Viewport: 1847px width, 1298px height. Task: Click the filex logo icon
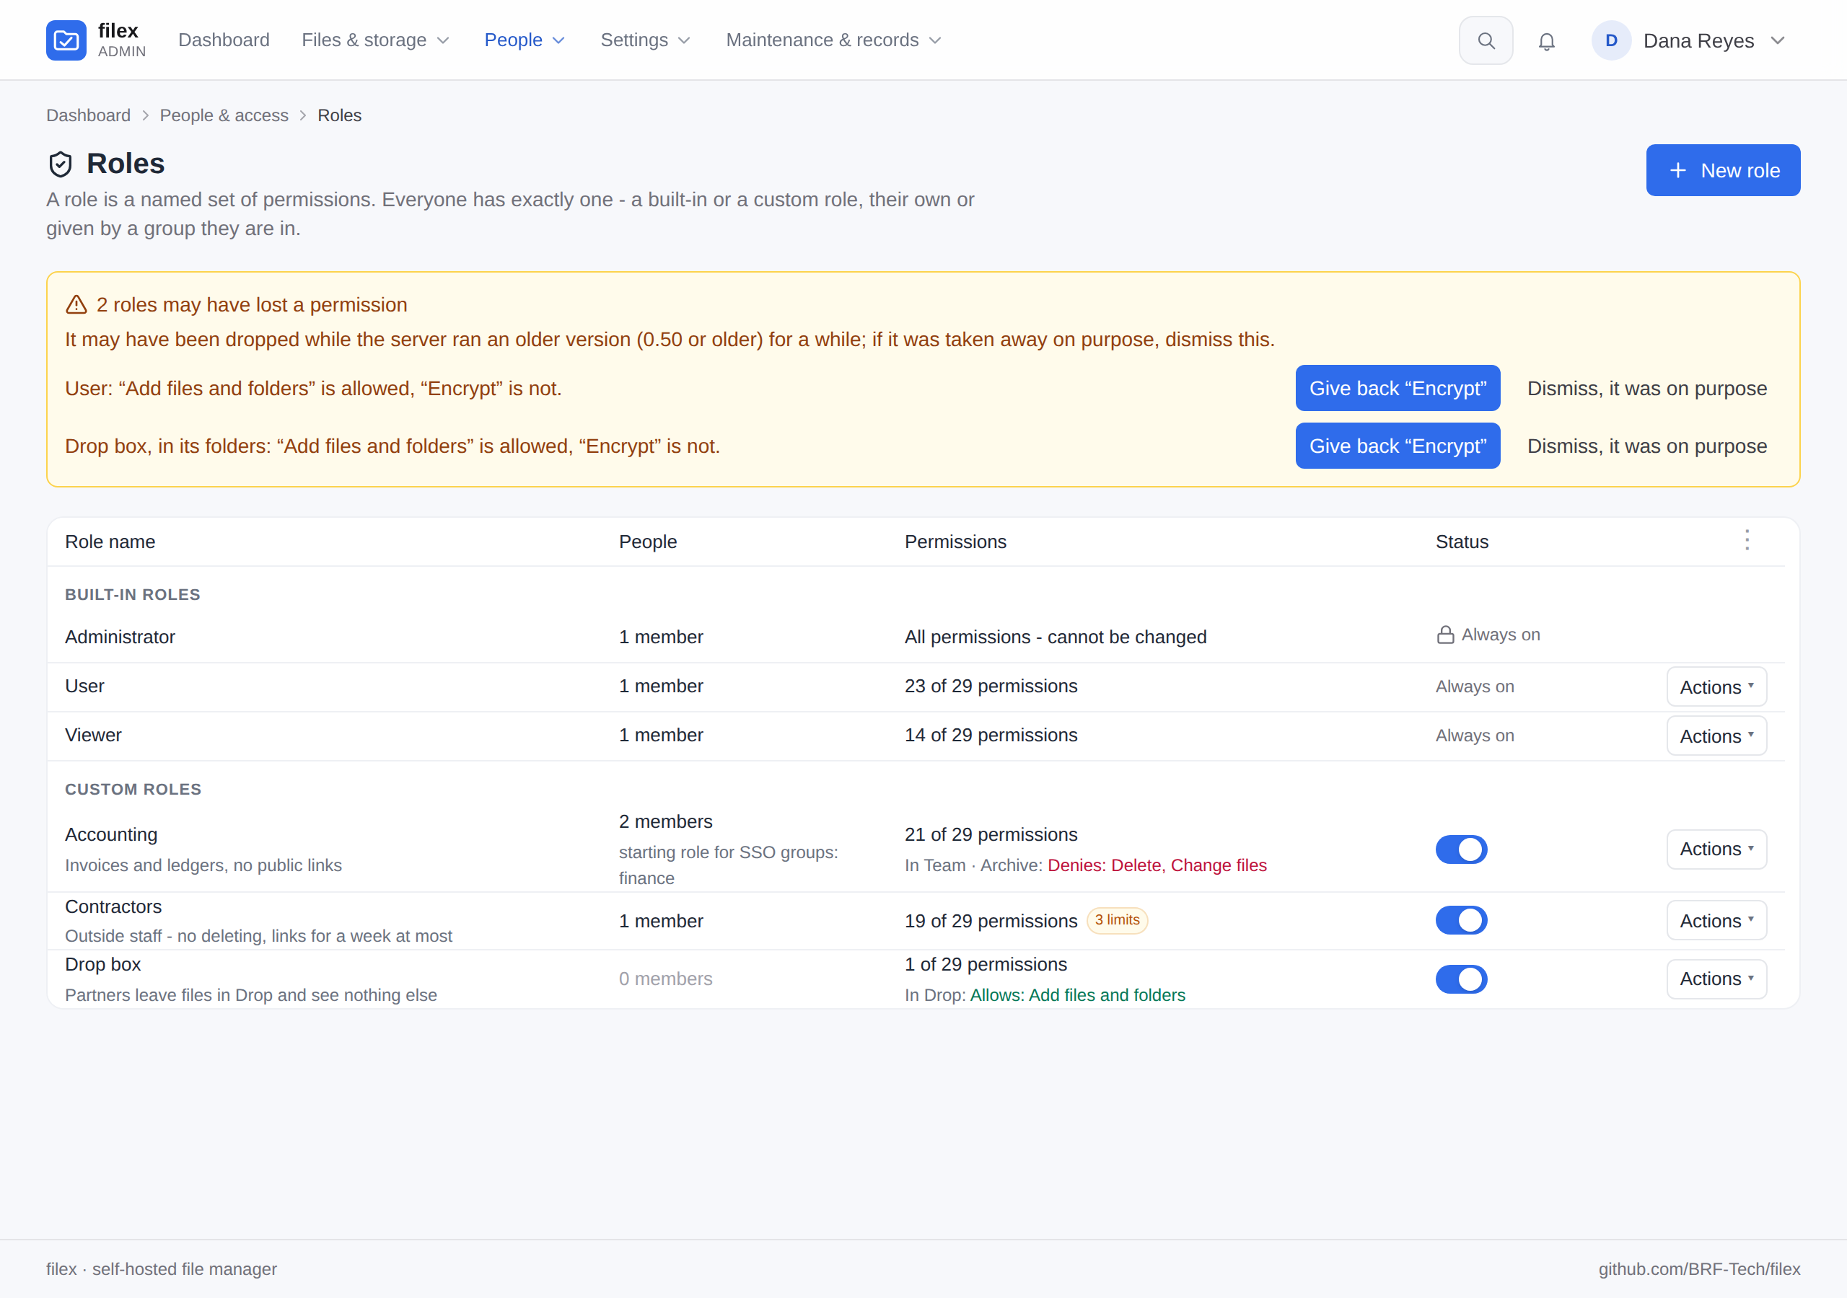pyautogui.click(x=66, y=40)
